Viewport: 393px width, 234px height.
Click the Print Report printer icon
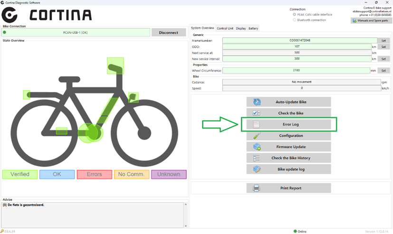[256, 188]
